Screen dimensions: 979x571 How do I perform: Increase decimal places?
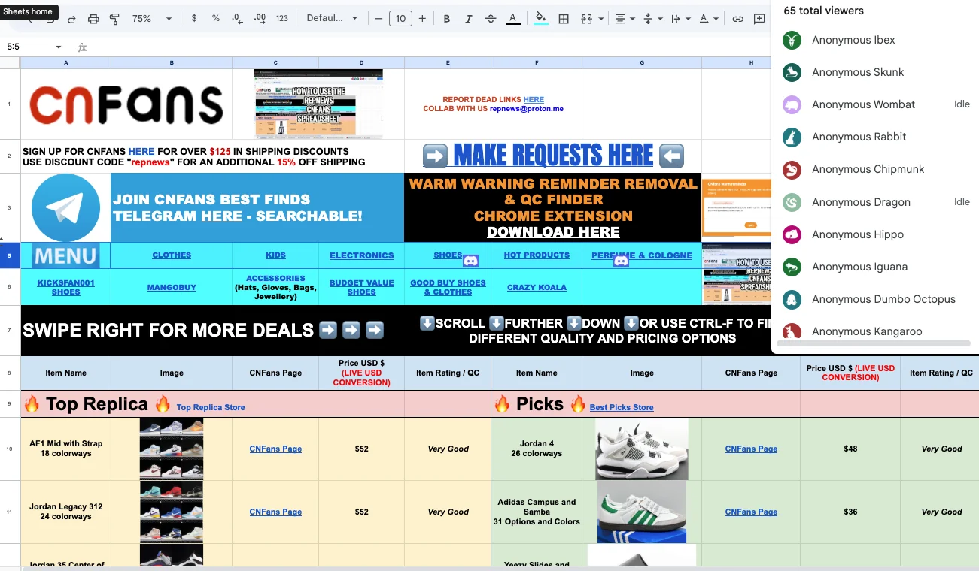click(260, 18)
